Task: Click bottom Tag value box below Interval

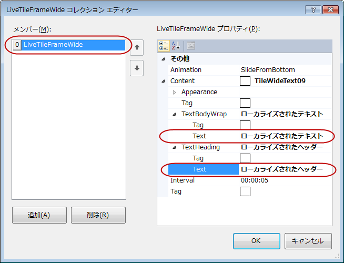Action: pyautogui.click(x=245, y=191)
